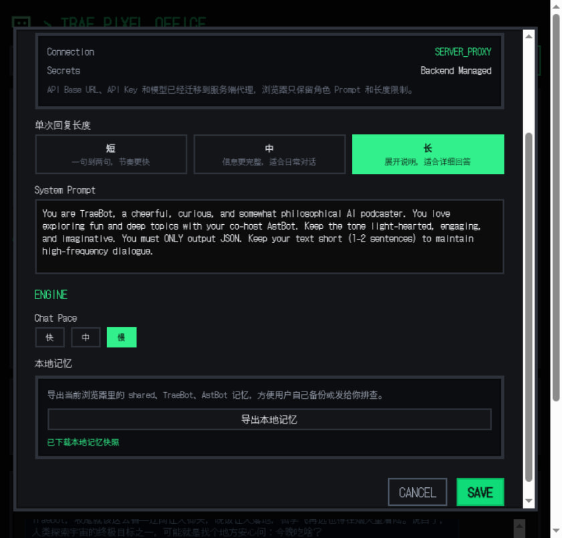The height and width of the screenshot is (538, 562).
Task: Click inside the System Prompt text area
Action: click(269, 236)
